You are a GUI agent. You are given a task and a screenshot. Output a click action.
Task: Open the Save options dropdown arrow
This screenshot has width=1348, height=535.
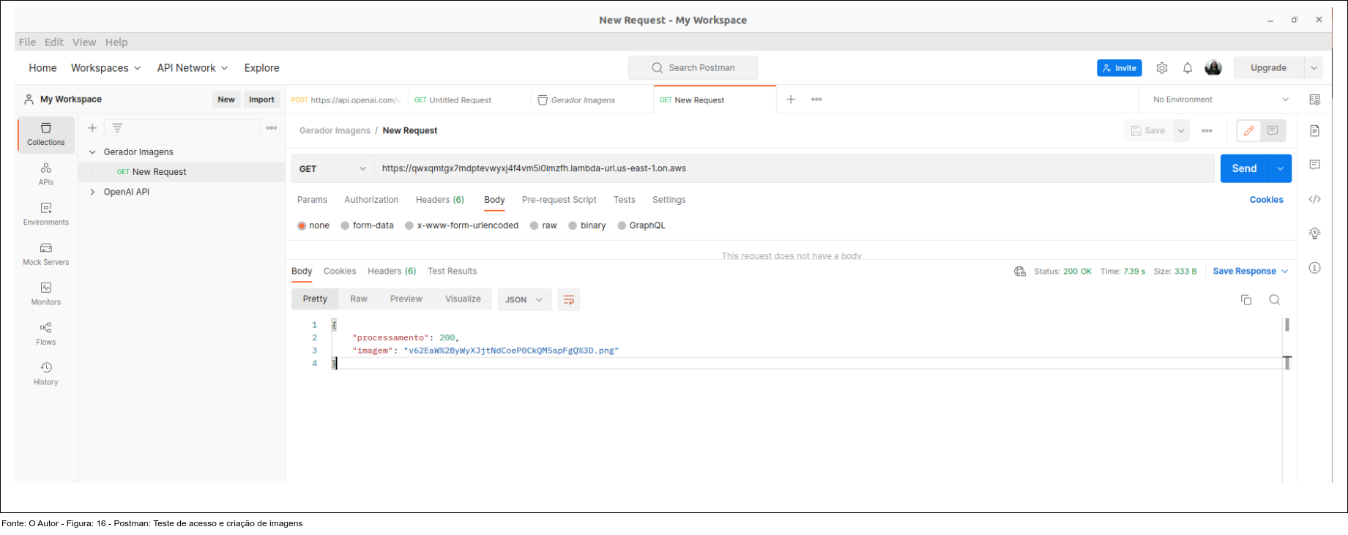1181,131
